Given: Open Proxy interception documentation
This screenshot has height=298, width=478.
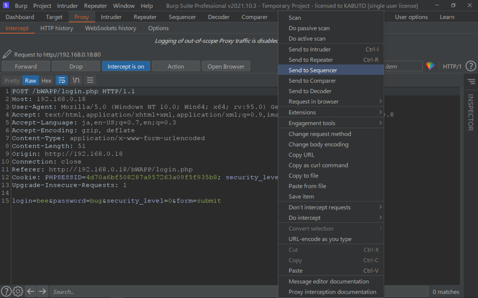Looking at the screenshot, I should [x=331, y=292].
